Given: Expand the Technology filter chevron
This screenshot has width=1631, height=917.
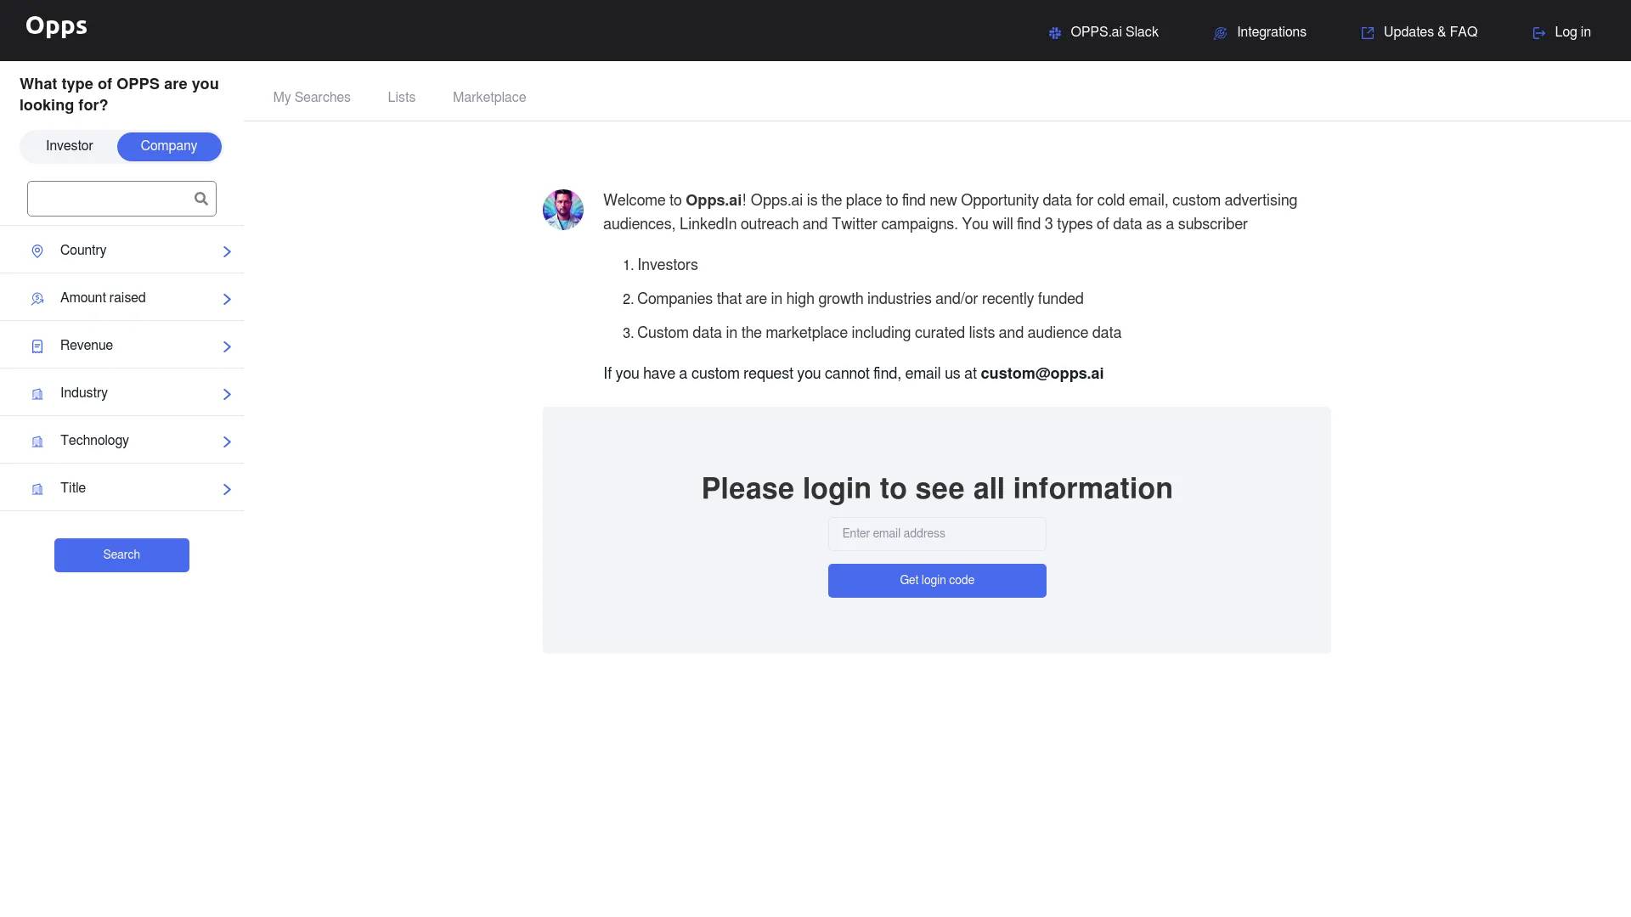Looking at the screenshot, I should click(227, 442).
